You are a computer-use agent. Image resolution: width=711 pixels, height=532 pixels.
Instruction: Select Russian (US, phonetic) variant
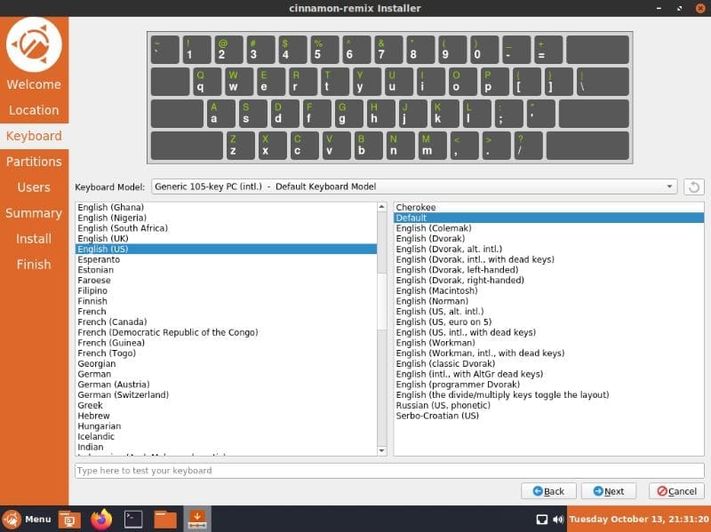pos(548,406)
